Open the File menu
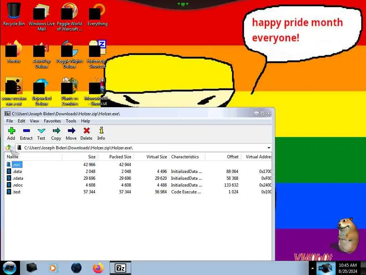This screenshot has width=366, height=275. click(10, 121)
